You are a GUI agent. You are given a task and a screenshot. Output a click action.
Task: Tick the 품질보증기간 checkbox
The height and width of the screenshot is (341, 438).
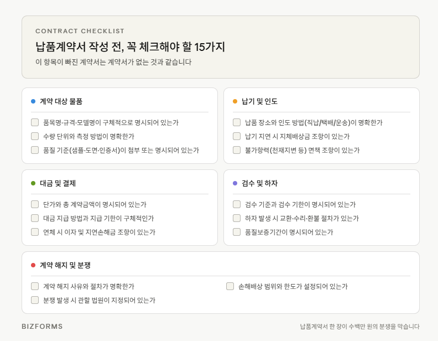tap(237, 232)
